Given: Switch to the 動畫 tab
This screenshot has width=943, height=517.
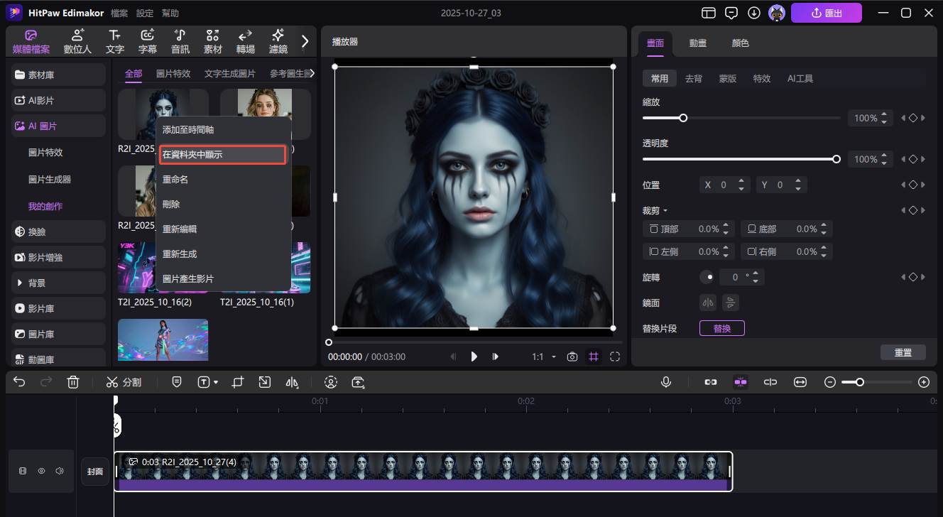Looking at the screenshot, I should [697, 43].
